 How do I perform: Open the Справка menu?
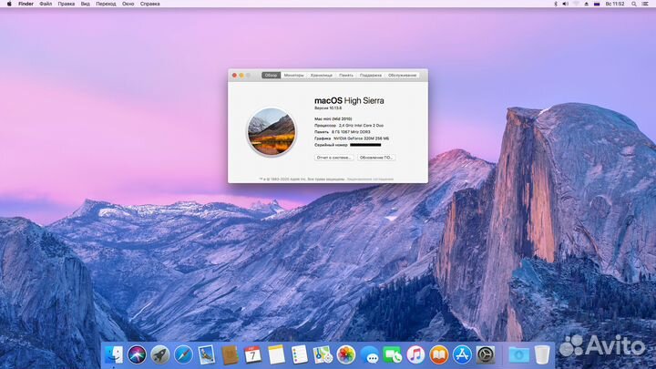(149, 4)
